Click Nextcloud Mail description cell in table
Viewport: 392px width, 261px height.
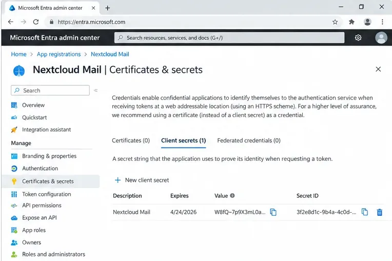click(131, 212)
